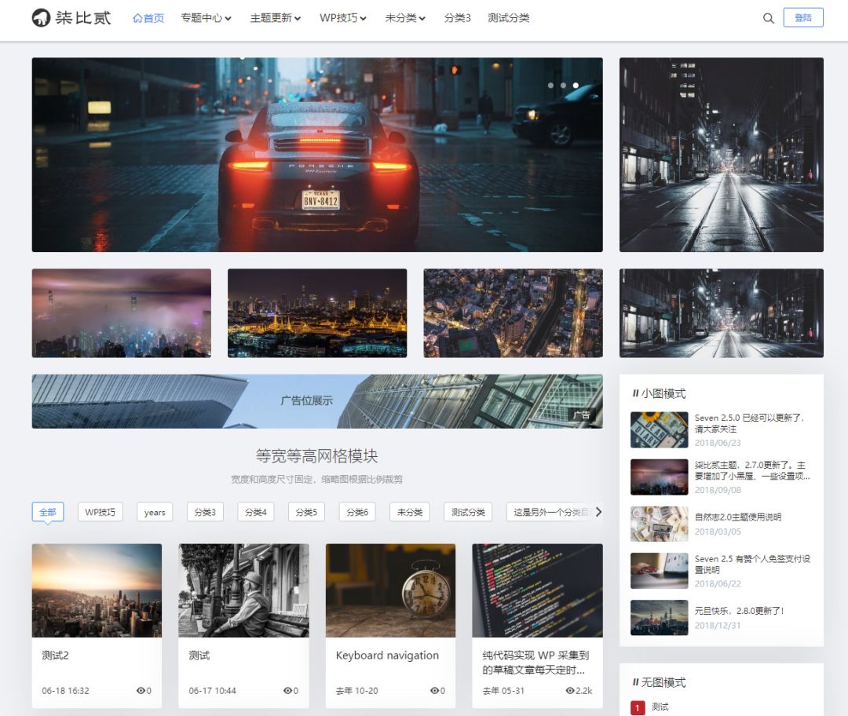Click the 柒比贰 site logo
This screenshot has width=848, height=716.
(71, 18)
